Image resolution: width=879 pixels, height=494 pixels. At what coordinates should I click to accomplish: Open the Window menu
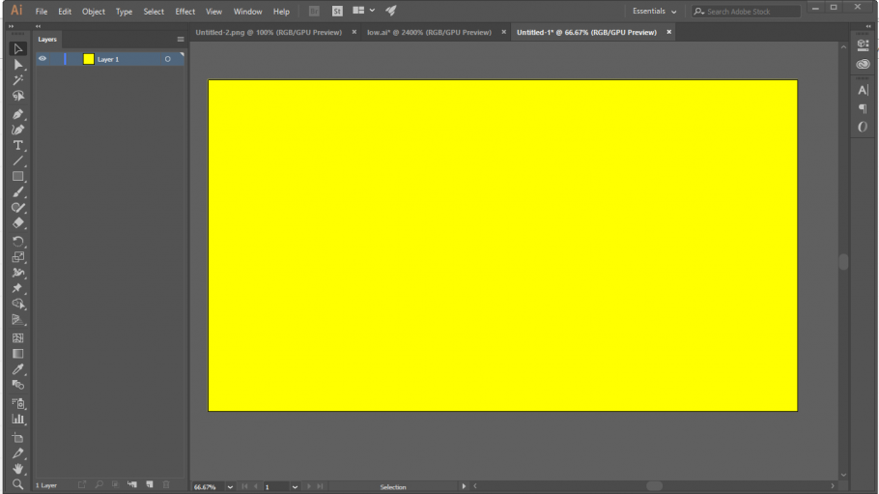[248, 12]
